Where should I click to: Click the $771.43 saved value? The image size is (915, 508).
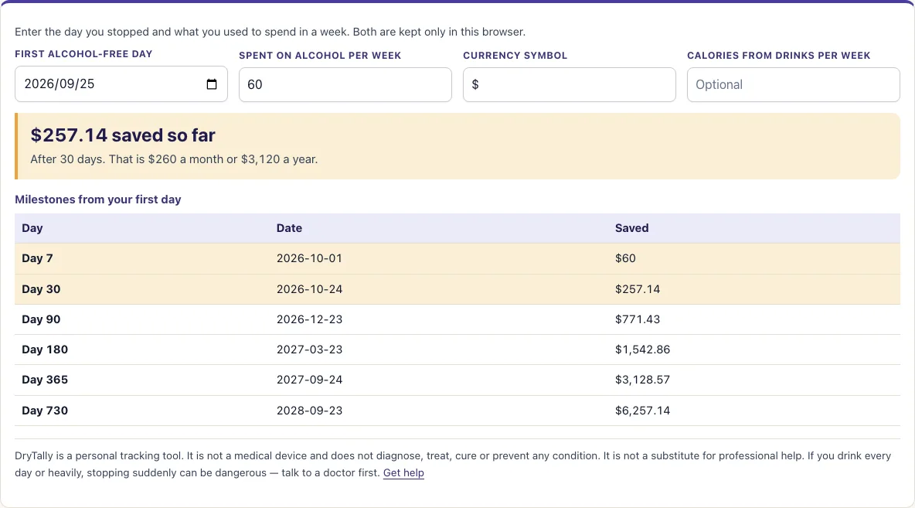[638, 319]
